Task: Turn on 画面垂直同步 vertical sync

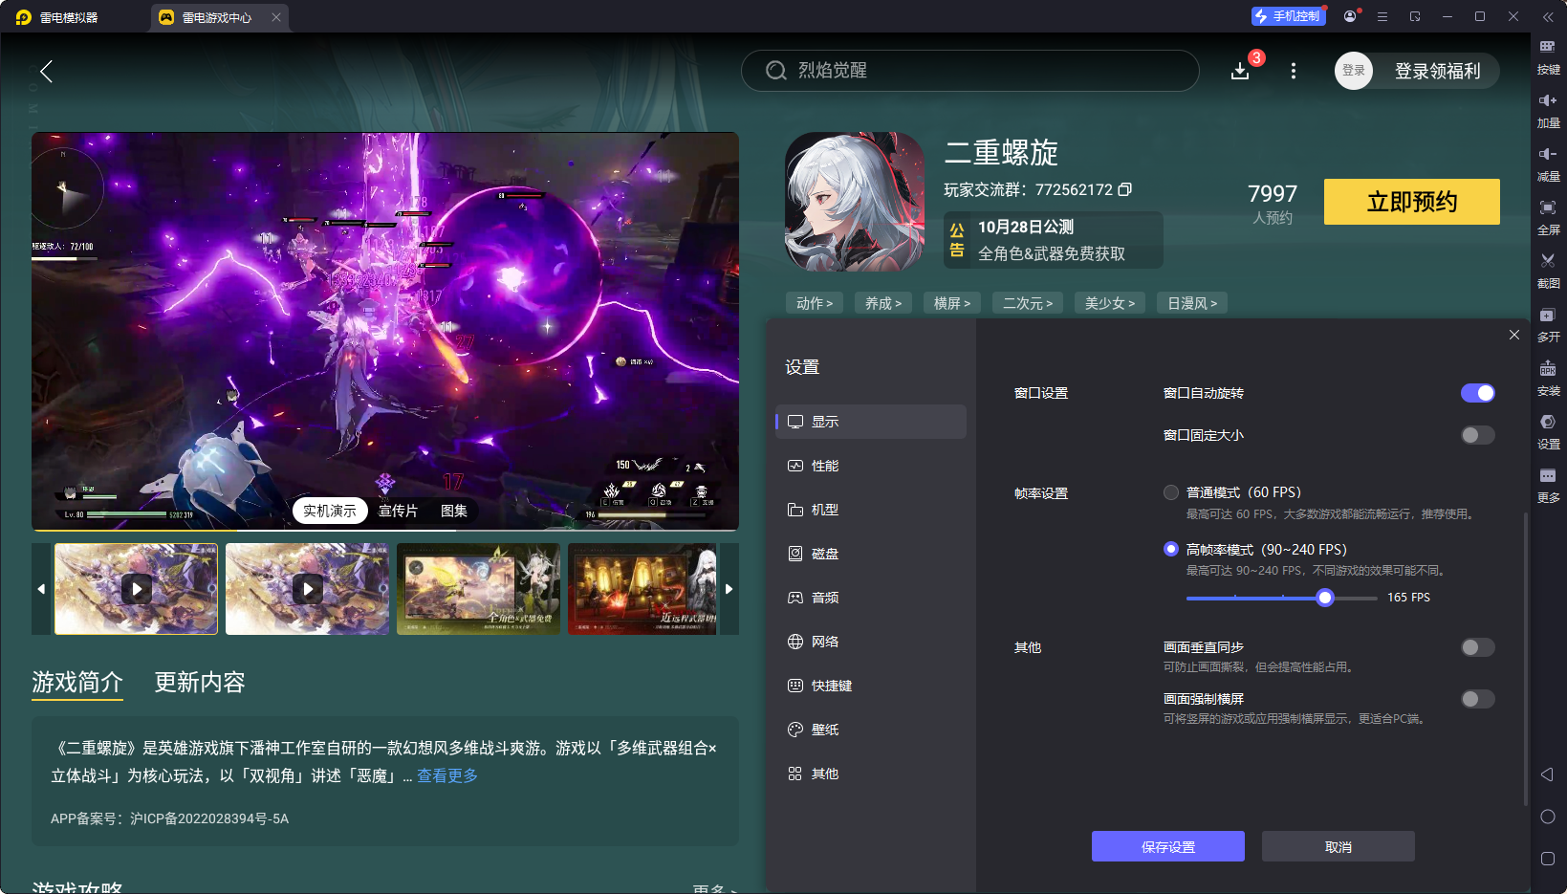Action: [x=1476, y=647]
